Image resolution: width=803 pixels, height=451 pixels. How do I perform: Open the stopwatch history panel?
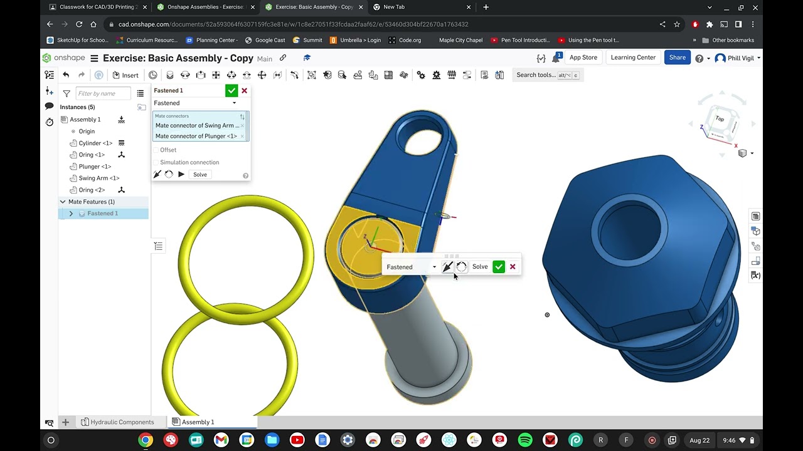pos(49,122)
